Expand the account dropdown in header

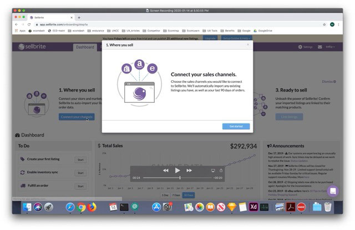click(330, 47)
